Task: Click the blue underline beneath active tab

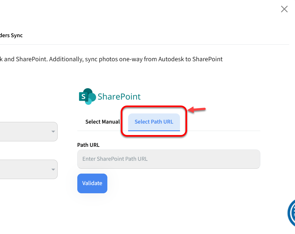Action: click(x=154, y=131)
